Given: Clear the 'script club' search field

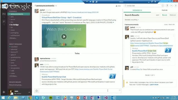Looking at the screenshot, I should (162, 6).
